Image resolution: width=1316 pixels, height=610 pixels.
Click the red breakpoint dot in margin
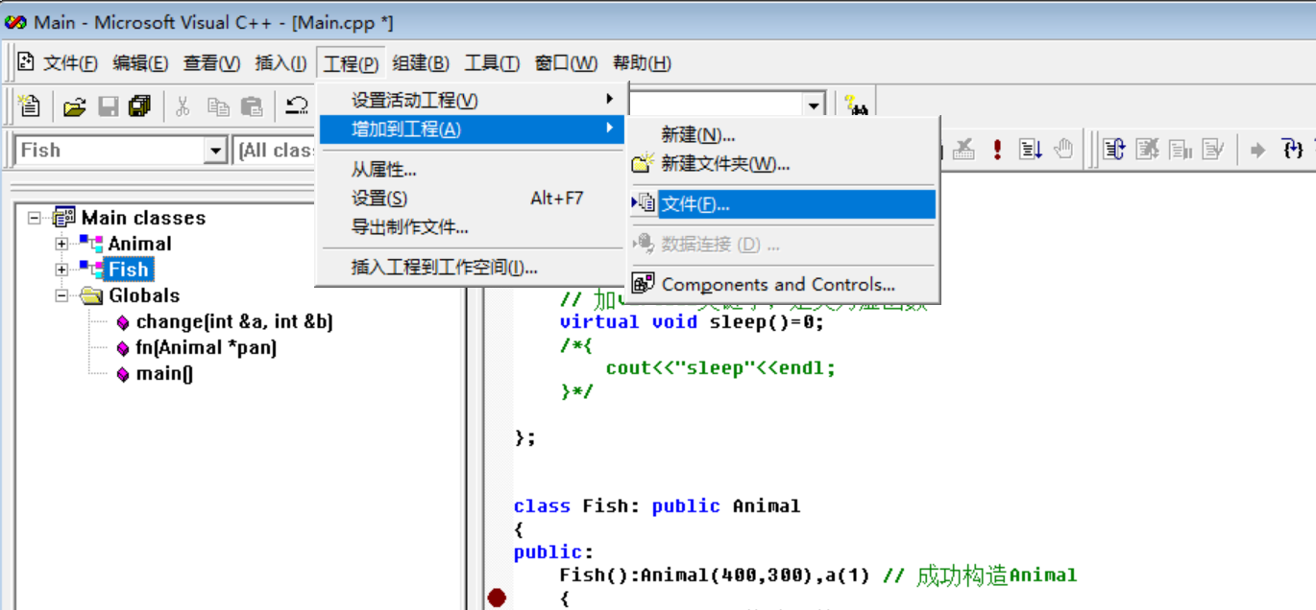[x=497, y=598]
